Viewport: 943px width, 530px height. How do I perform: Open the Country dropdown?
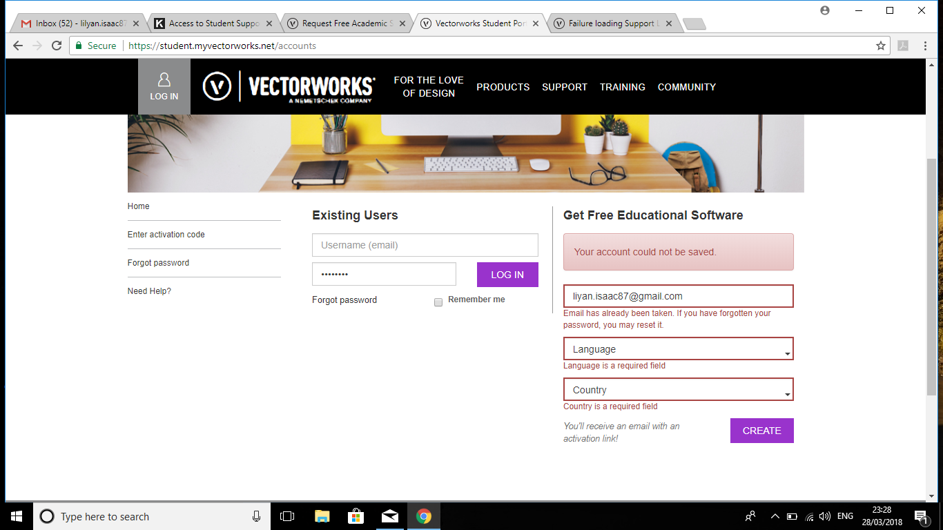tap(678, 389)
